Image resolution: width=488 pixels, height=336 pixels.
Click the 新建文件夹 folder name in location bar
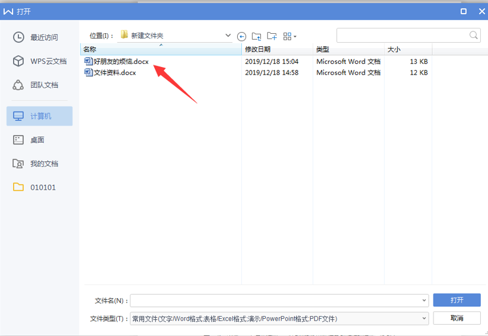147,36
